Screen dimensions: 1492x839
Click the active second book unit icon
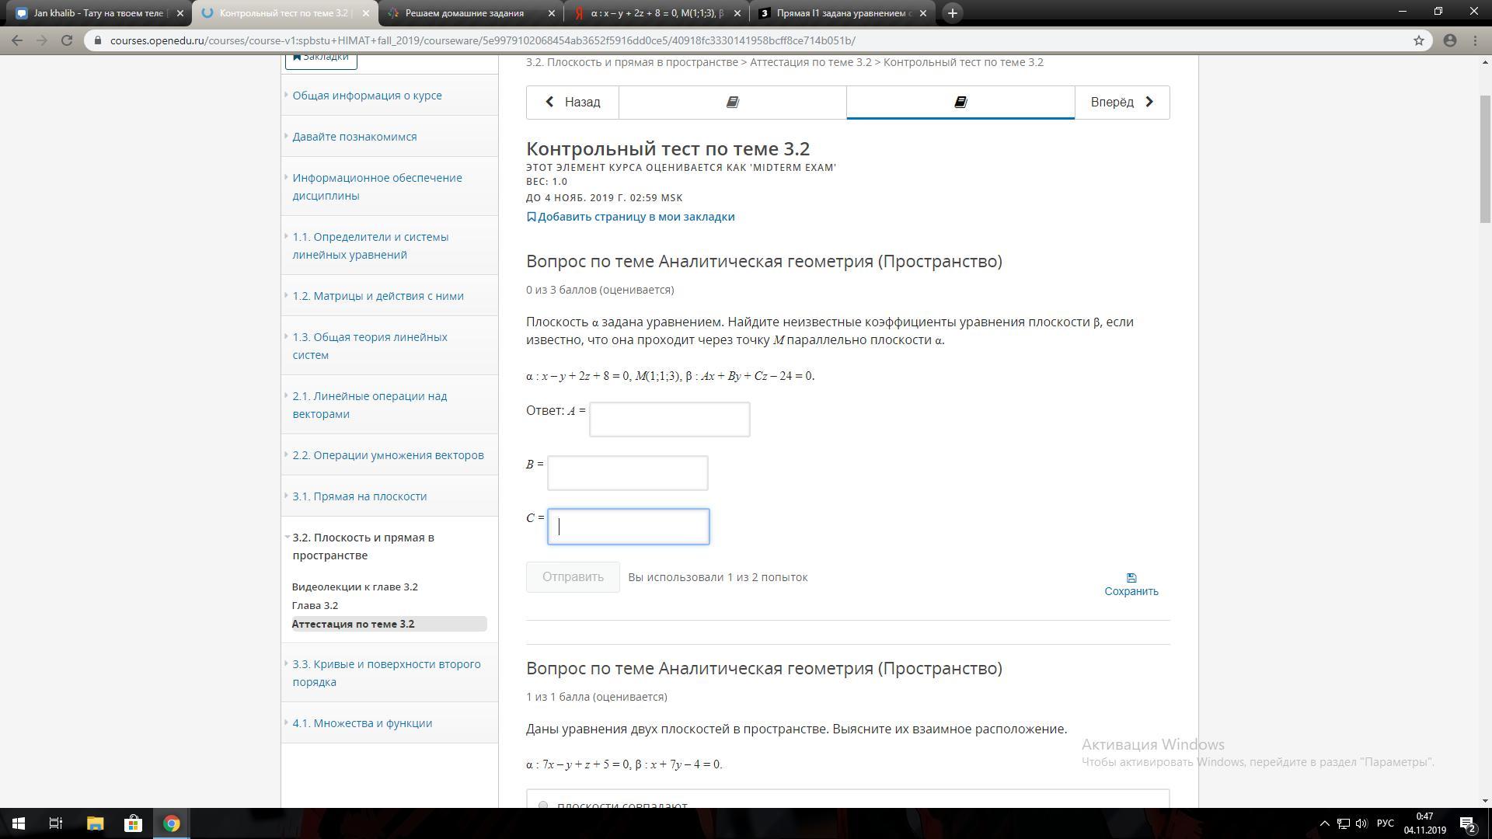(960, 102)
